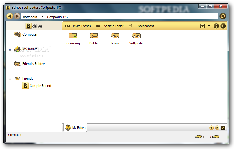Close the tab with the X button
The width and height of the screenshot is (235, 150).
[223, 128]
